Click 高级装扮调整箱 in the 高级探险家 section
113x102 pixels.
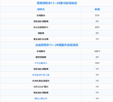point(41,69)
